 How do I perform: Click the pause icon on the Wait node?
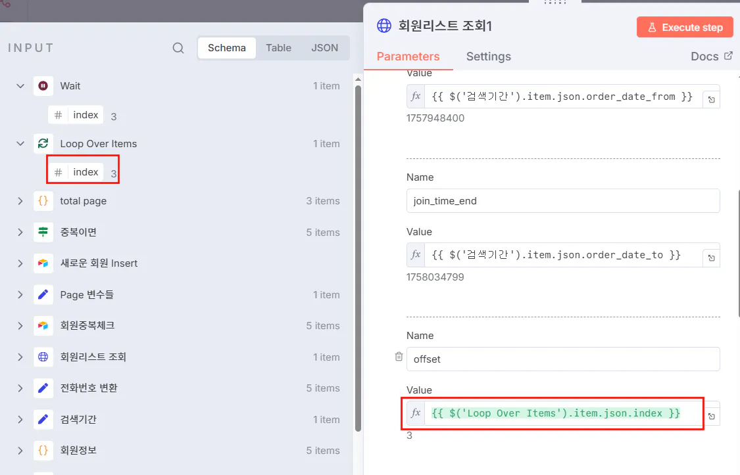pyautogui.click(x=43, y=85)
